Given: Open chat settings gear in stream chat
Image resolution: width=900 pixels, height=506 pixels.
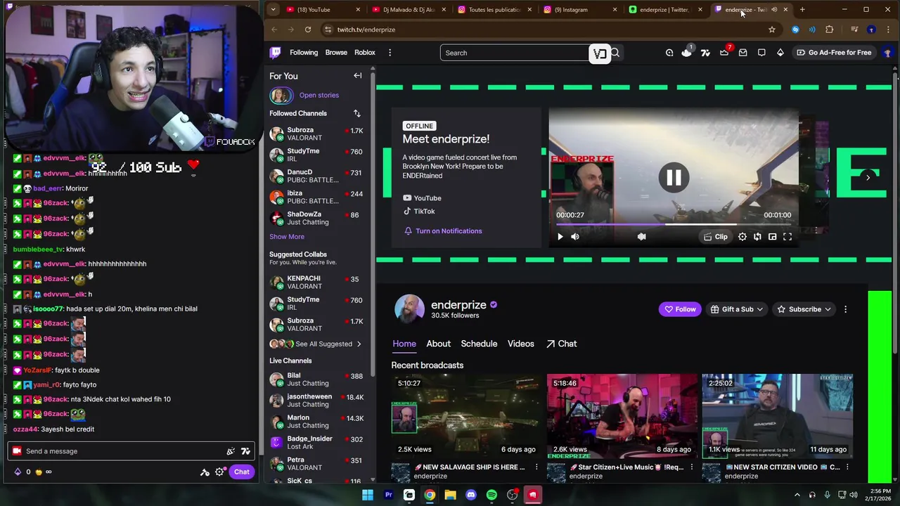Looking at the screenshot, I should pyautogui.click(x=219, y=472).
